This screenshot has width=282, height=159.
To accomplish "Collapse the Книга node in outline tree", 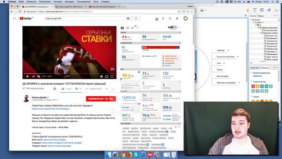I will pos(251,19).
